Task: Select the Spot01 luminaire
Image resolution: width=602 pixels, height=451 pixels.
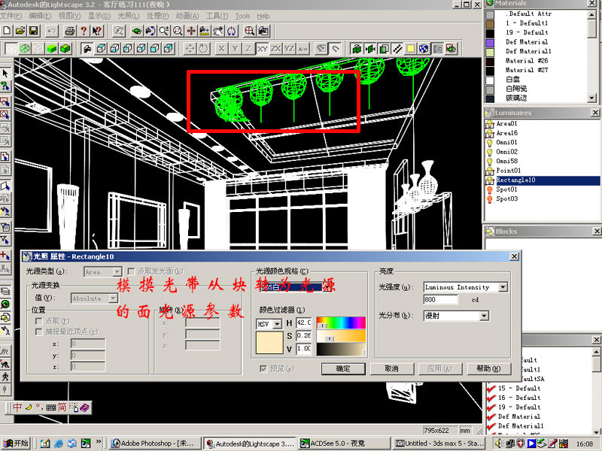Action: [x=506, y=189]
